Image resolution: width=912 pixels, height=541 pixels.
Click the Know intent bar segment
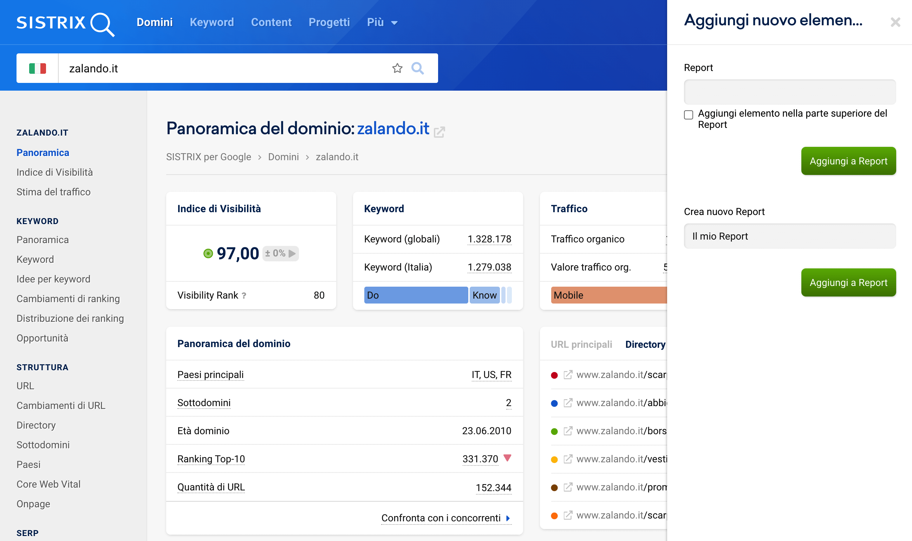(484, 295)
